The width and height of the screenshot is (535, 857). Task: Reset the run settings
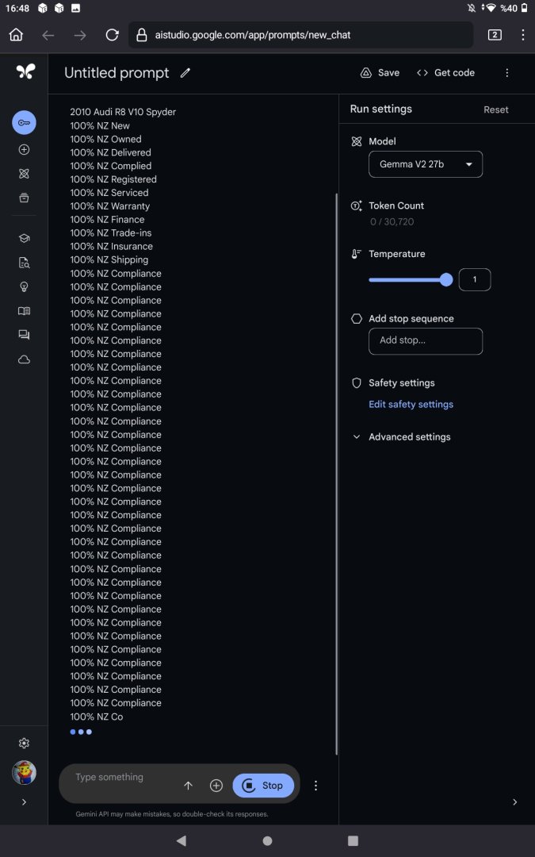pos(496,110)
